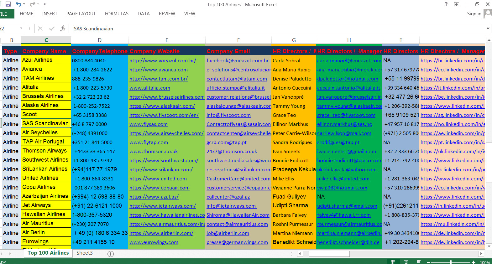Viewport: 492px width, 264px height.
Task: Click the Save icon in quick access toolbar
Action: point(8,4)
